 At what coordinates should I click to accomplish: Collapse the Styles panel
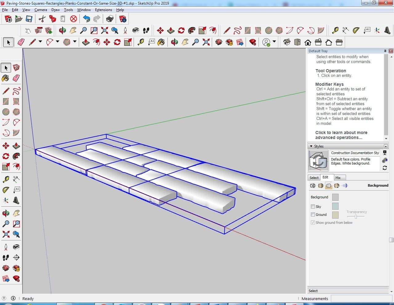click(311, 146)
